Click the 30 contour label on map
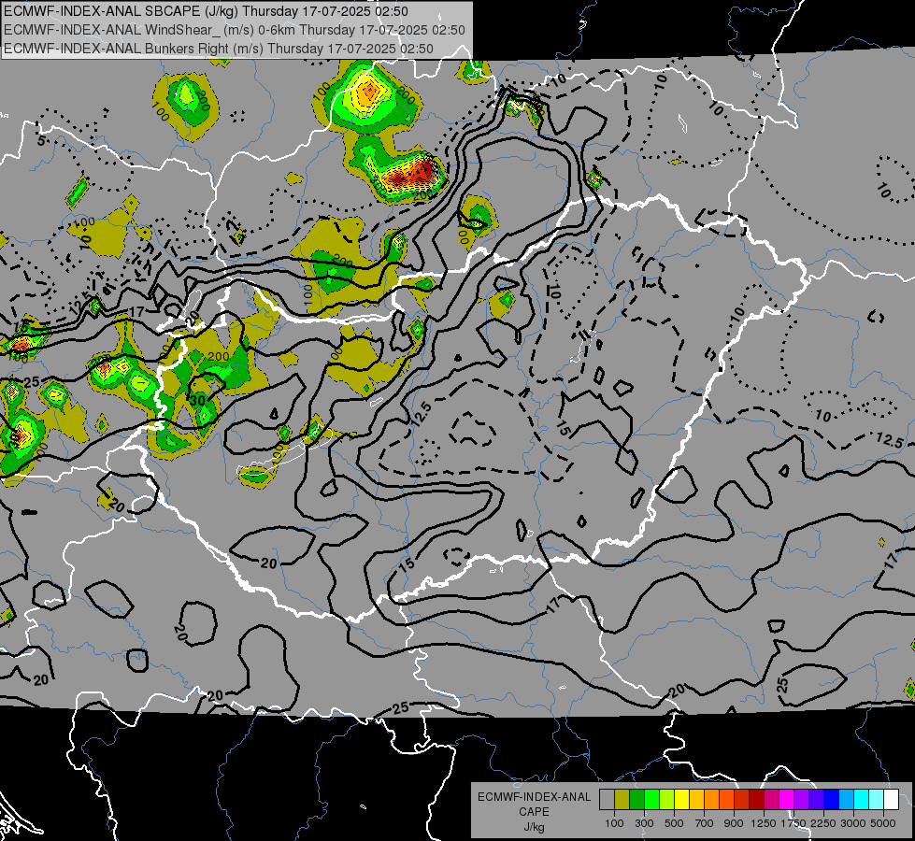The height and width of the screenshot is (841, 915). [x=198, y=400]
